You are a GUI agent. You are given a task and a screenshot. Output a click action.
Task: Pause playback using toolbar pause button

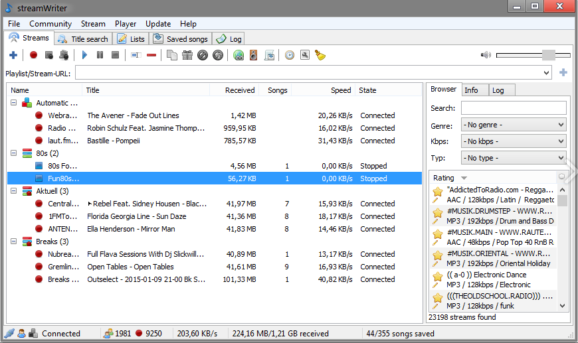(x=100, y=55)
